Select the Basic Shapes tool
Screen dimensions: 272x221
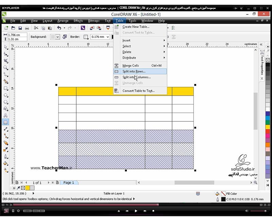coord(6,109)
